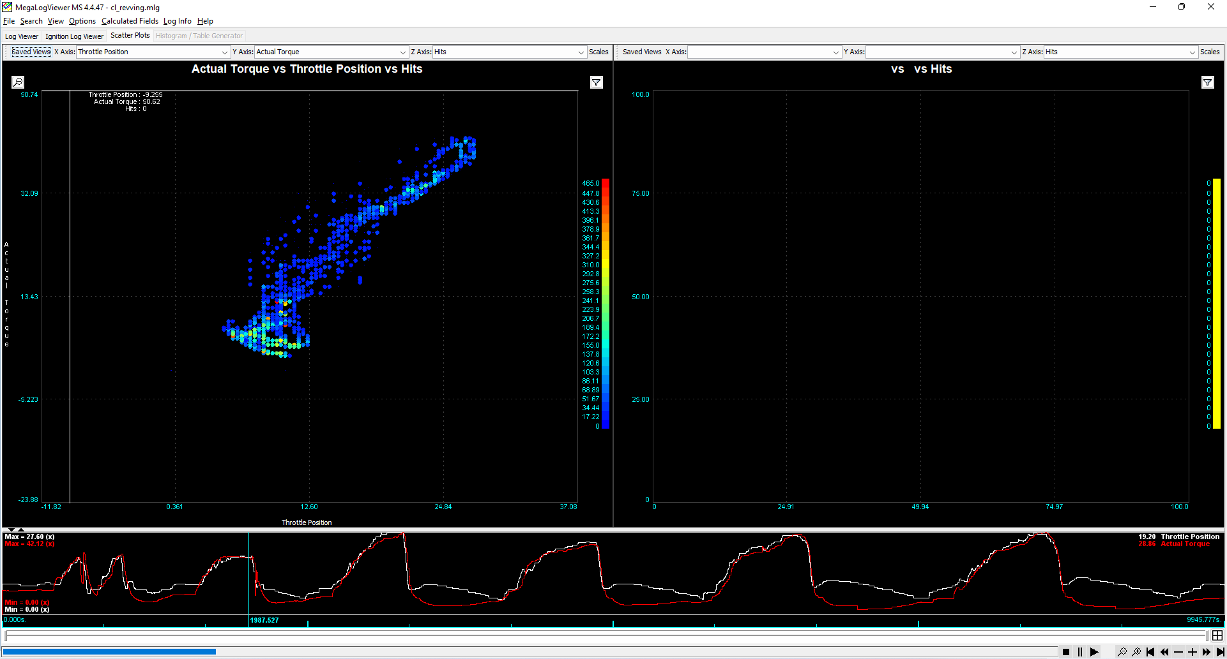Image resolution: width=1227 pixels, height=659 pixels.
Task: Start log playback with the play button
Action: [1094, 652]
